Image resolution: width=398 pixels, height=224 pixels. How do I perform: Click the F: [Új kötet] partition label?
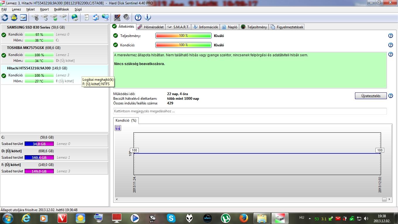(11, 164)
